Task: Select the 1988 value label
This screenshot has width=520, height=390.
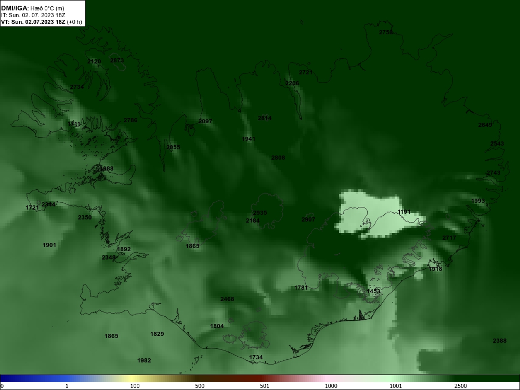Action: point(107,168)
